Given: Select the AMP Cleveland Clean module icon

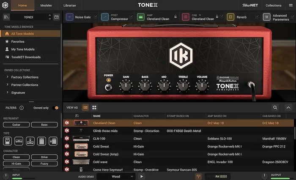Looking at the screenshot, I should (x=141, y=17).
